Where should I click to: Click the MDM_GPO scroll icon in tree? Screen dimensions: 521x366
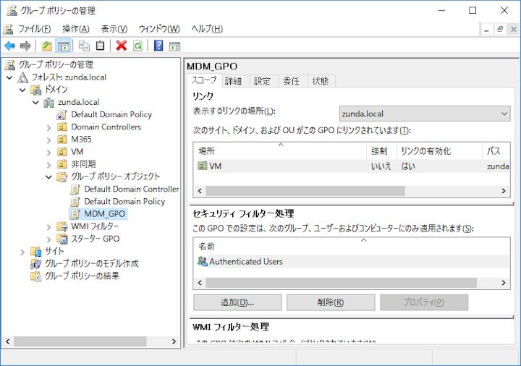(x=75, y=214)
